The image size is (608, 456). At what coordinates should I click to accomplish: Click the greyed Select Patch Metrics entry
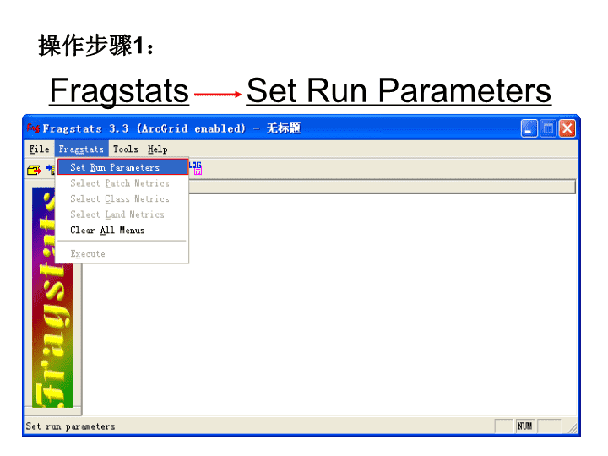122,183
